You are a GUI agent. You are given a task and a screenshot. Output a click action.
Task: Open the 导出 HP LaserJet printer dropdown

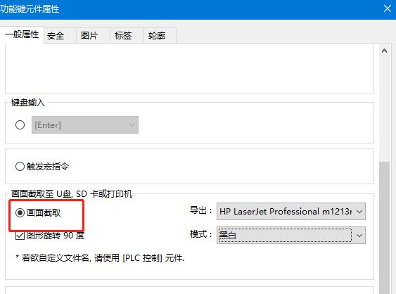291,212
